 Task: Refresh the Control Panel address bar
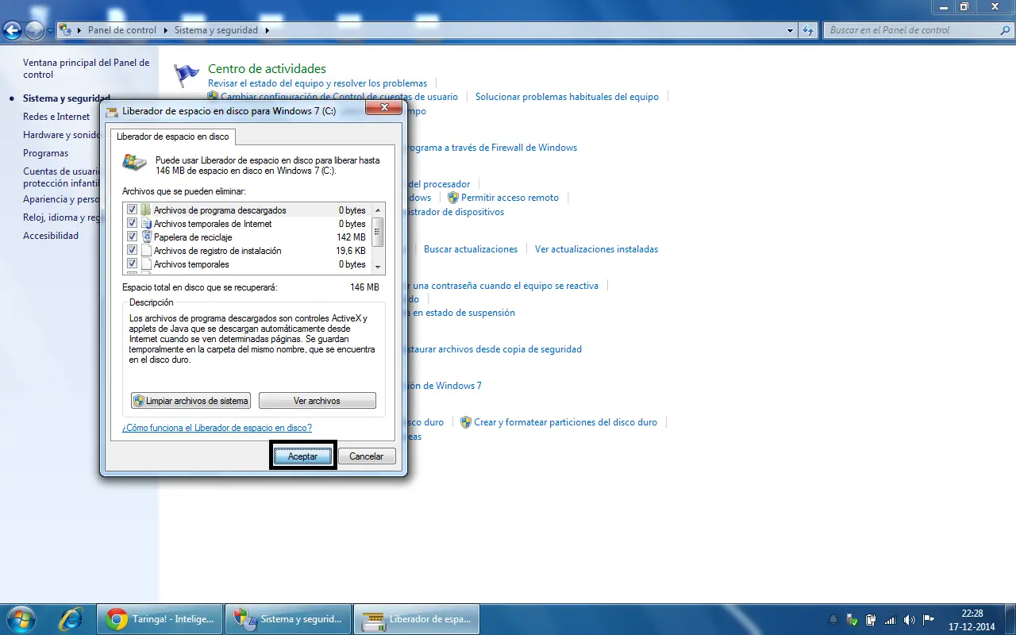[808, 30]
